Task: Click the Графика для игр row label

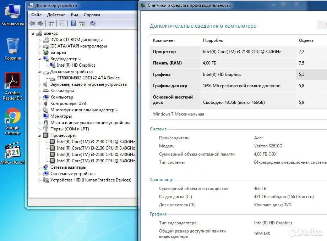Action: [170, 86]
